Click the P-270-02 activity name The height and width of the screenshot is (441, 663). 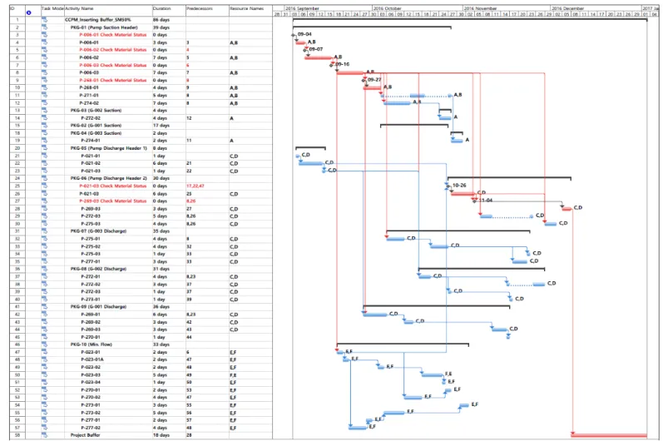point(91,398)
